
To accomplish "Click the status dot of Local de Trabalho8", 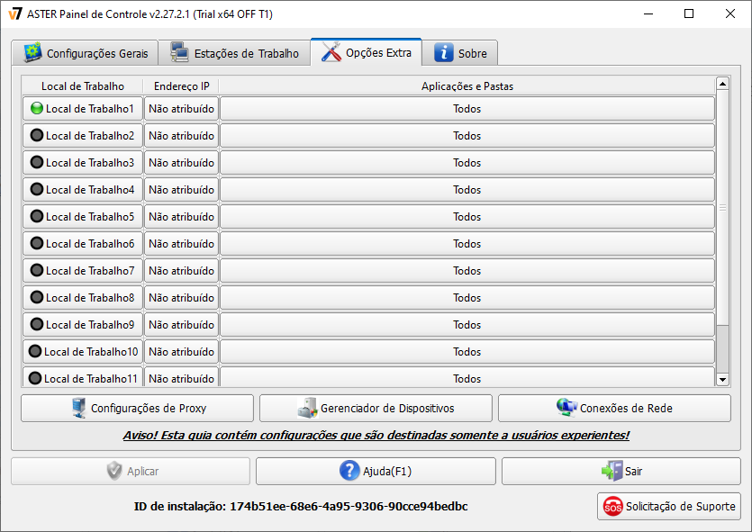I will point(37,297).
